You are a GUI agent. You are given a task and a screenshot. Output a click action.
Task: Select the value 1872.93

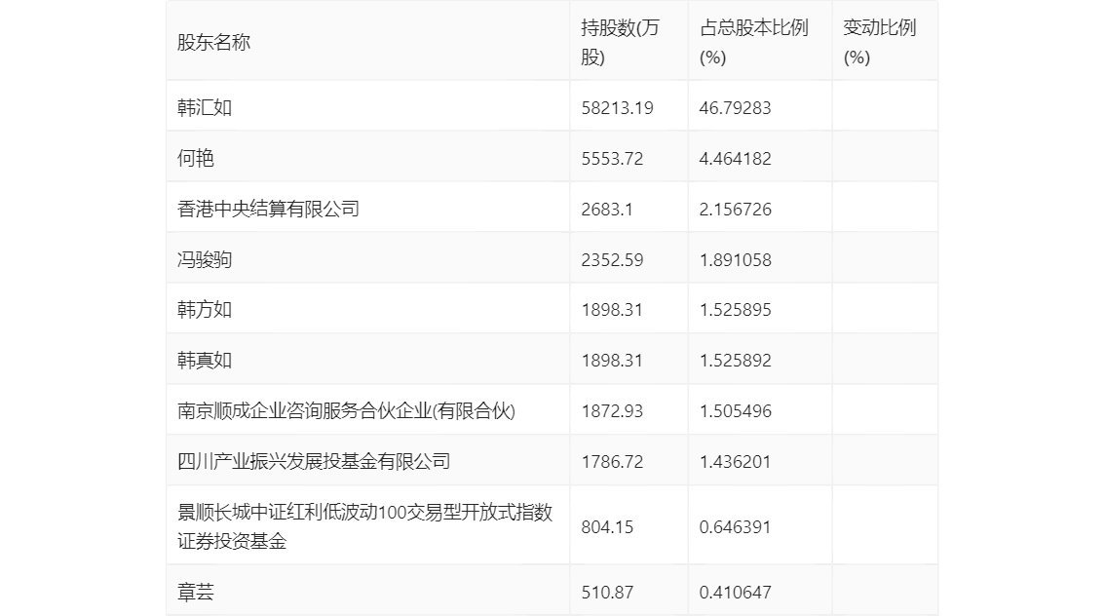point(612,411)
